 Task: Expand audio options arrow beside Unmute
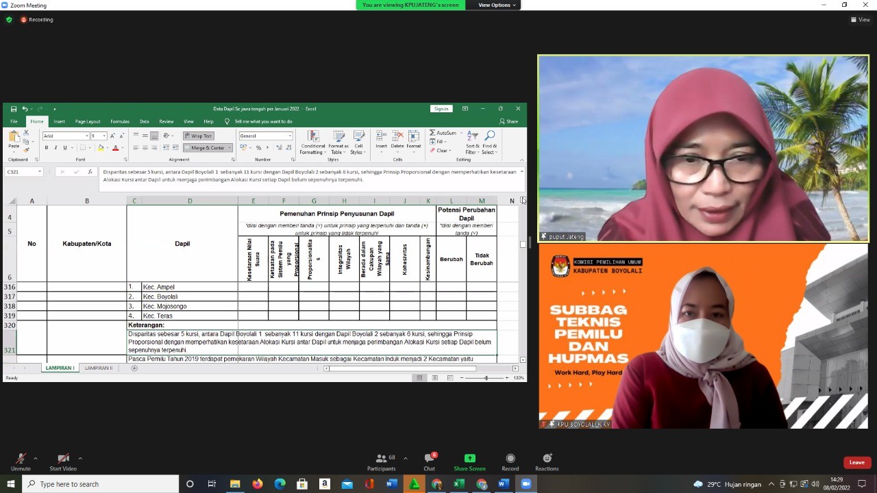coord(36,458)
